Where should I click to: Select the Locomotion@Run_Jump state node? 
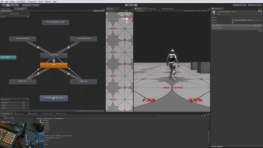click(55, 23)
